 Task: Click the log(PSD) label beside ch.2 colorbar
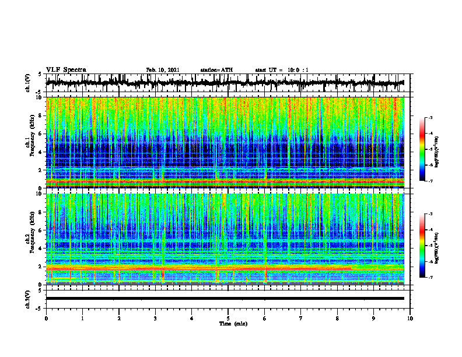click(x=437, y=248)
